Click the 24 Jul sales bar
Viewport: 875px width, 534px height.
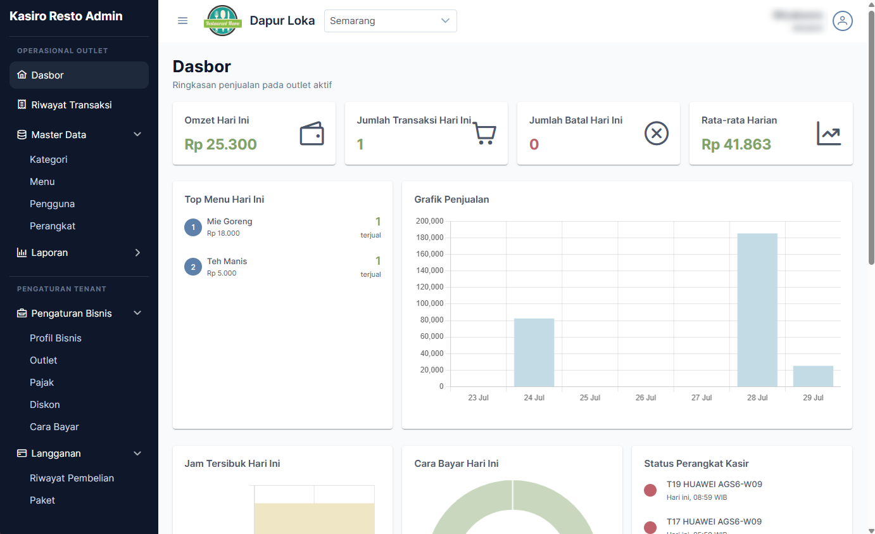pyautogui.click(x=534, y=352)
